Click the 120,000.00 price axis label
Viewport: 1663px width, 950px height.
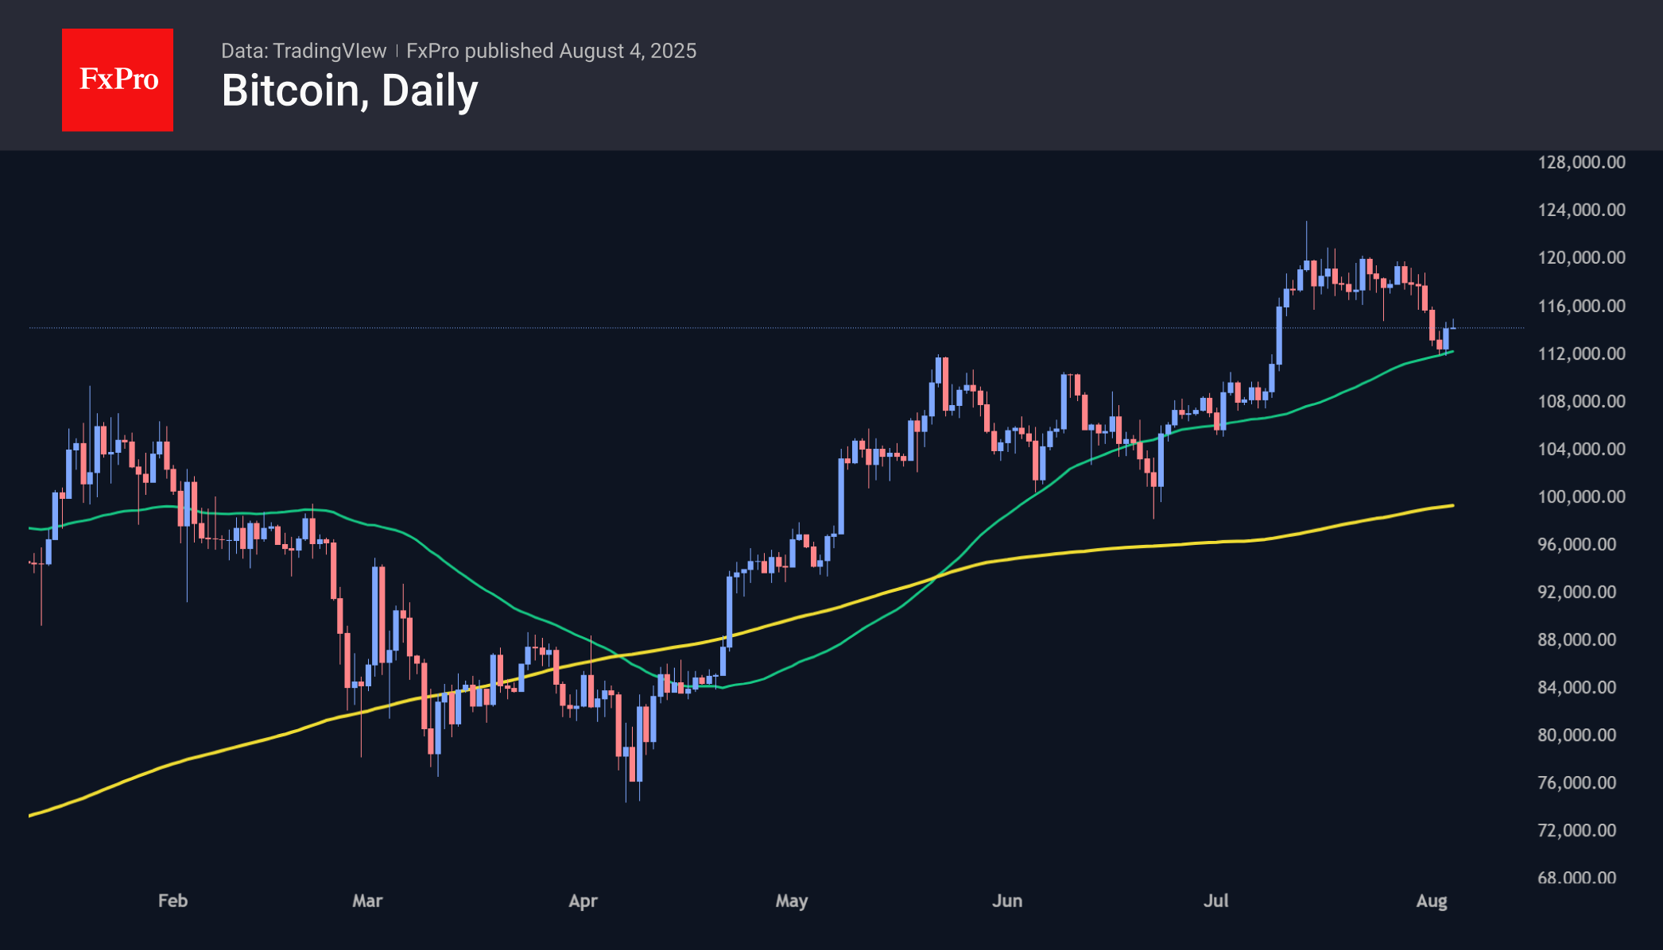point(1581,257)
